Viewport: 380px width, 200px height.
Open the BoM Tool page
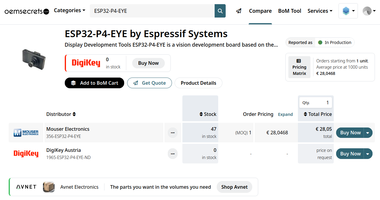coord(290,11)
